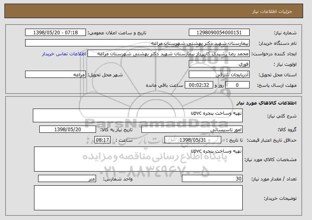Click the شرح کلی نیاز text box

pos(138,115)
